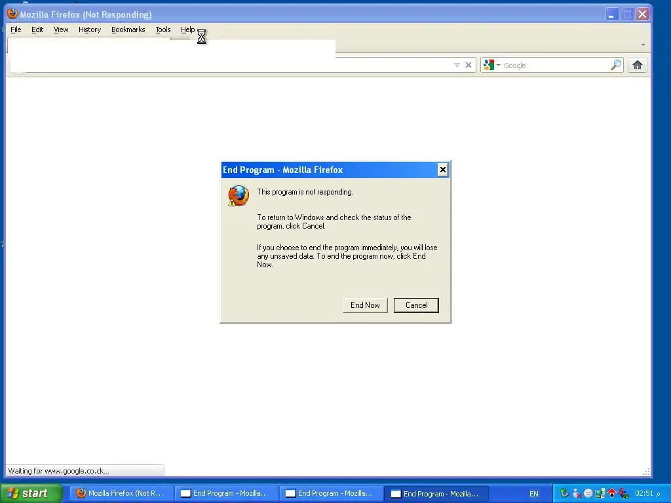Close the End Program dialog

(x=442, y=170)
